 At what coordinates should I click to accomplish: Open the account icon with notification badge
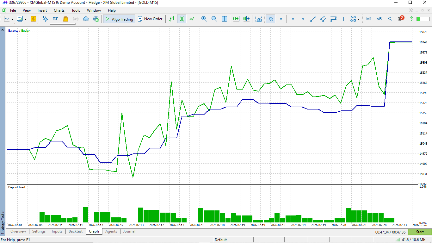pyautogui.click(x=400, y=19)
